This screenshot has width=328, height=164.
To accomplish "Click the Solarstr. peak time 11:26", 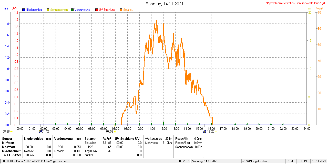I will (89, 147).
